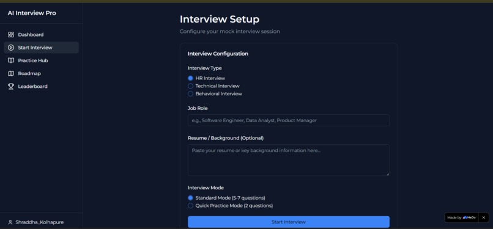Click the Job Role label
The image size is (493, 229).
click(x=198, y=108)
